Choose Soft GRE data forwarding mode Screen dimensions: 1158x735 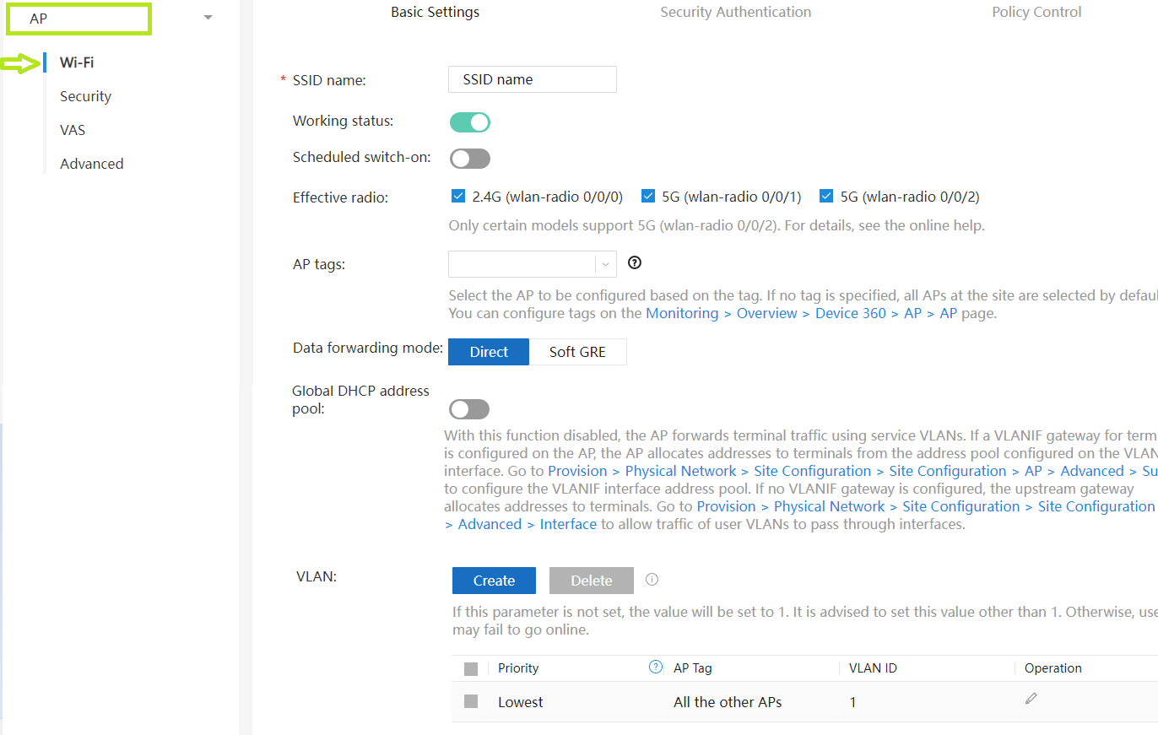click(577, 352)
